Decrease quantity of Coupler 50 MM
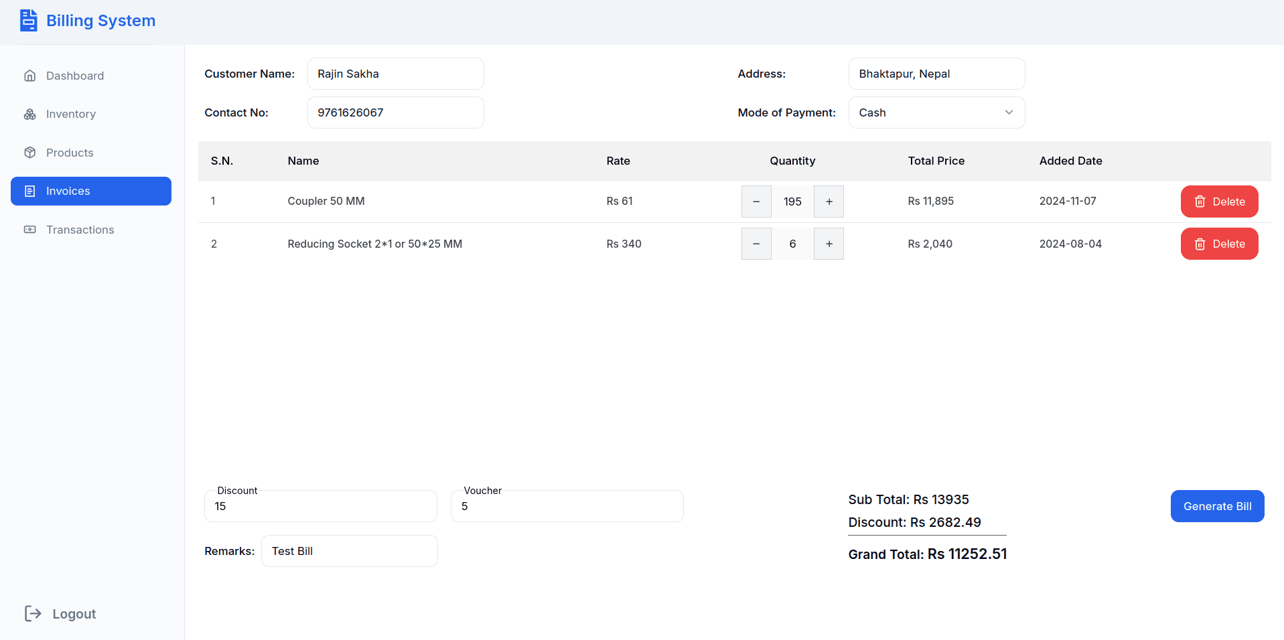Screen dimensions: 1284x640 pyautogui.click(x=756, y=202)
